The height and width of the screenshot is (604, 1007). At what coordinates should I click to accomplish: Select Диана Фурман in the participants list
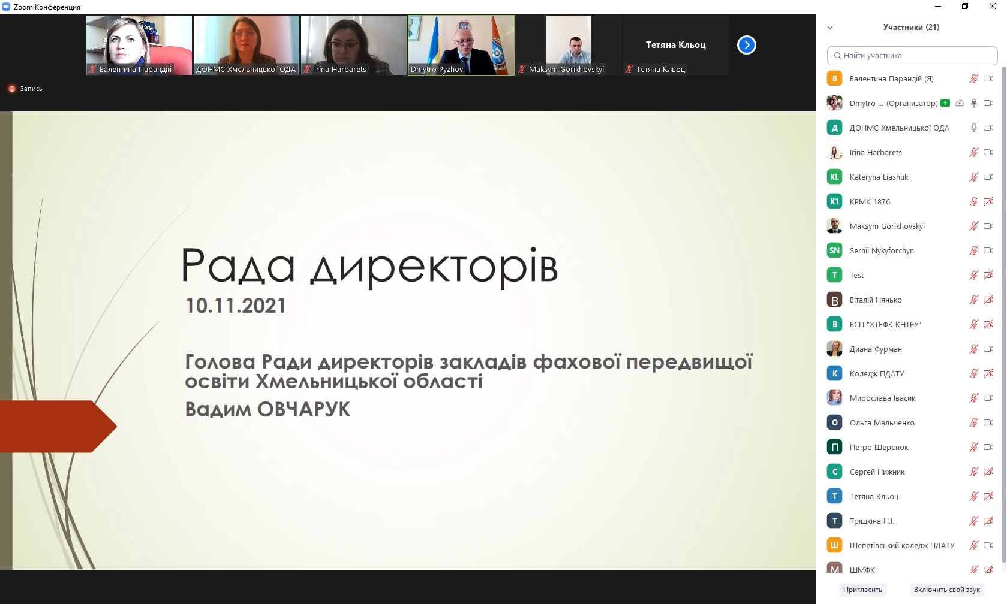876,349
